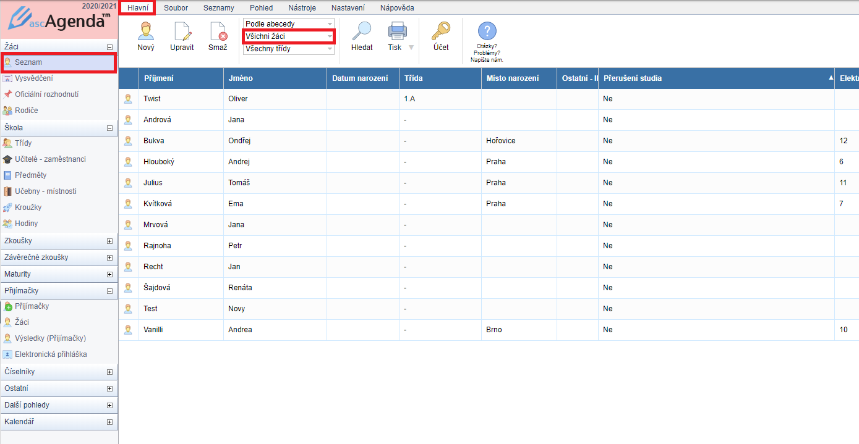Sort by the Jméno column header
This screenshot has height=444, width=859.
(275, 78)
